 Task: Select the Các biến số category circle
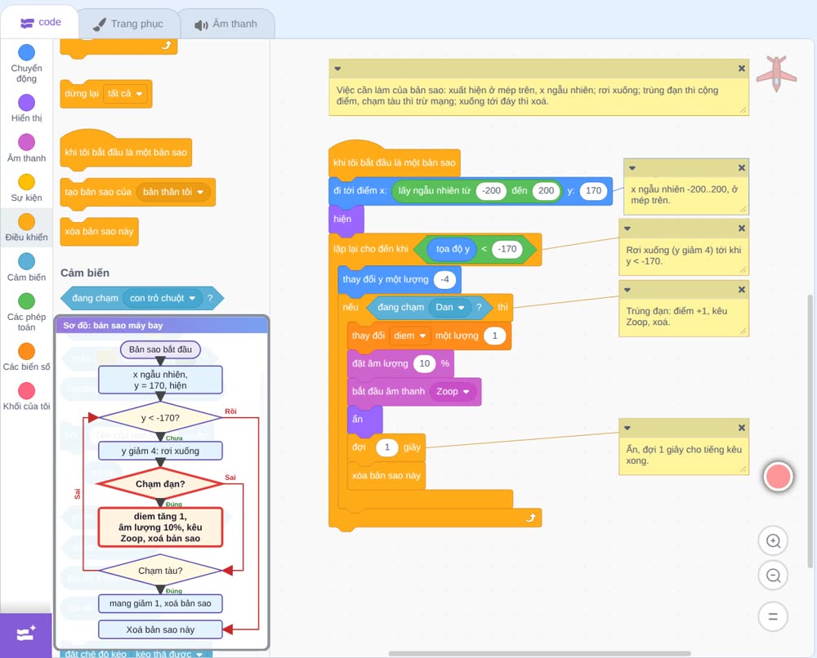point(27,351)
